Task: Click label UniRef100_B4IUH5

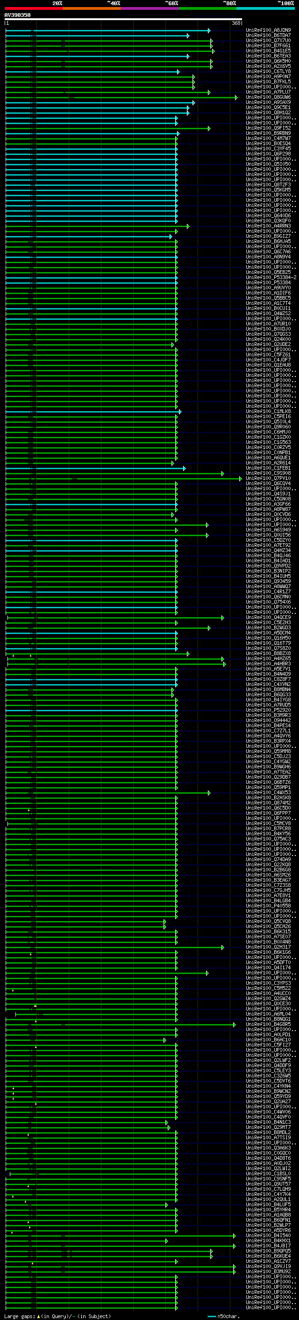Action: coord(268,576)
